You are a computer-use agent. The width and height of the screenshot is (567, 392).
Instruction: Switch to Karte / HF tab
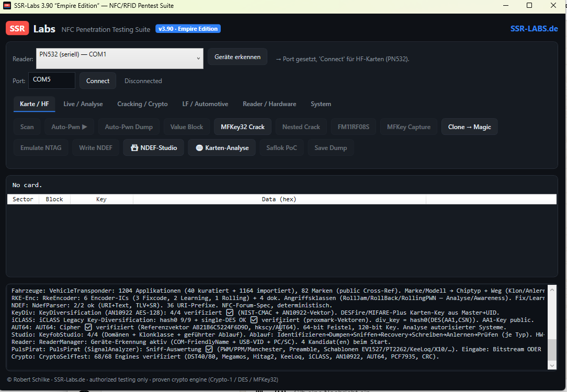pos(35,104)
